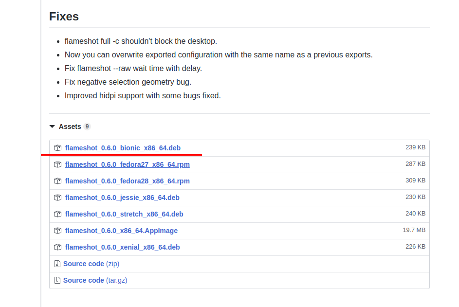Click the package icon next to flameshot_0.6.0_fedora27_x86_64.rpm
Viewport: 459px width, 307px height.
point(57,164)
